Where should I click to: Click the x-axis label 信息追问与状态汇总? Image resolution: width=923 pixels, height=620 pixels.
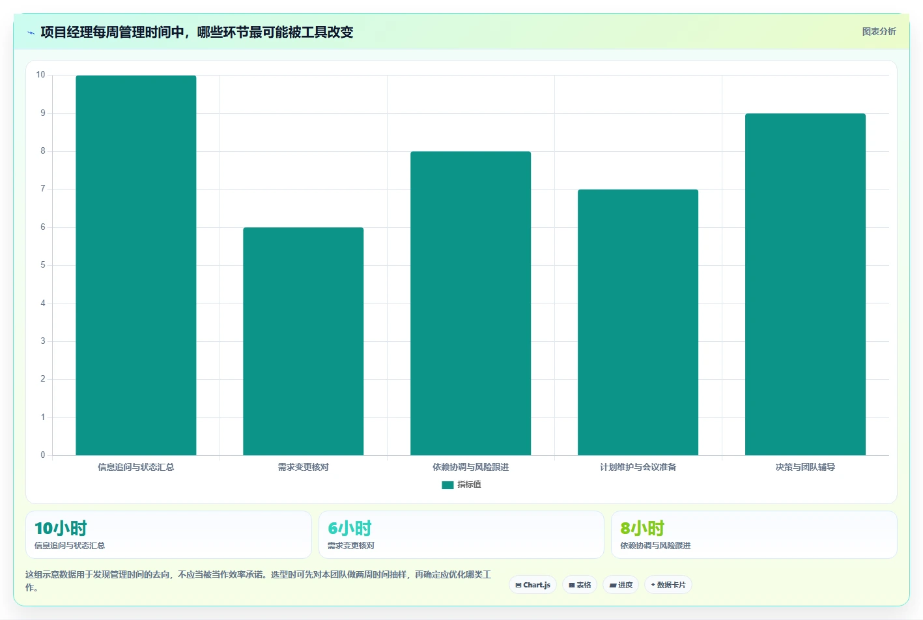click(136, 467)
